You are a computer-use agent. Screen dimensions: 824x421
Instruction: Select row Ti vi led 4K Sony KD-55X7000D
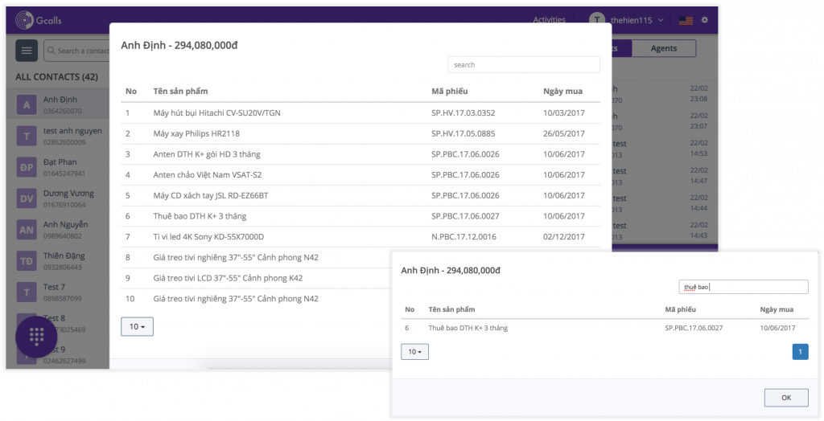tap(360, 237)
